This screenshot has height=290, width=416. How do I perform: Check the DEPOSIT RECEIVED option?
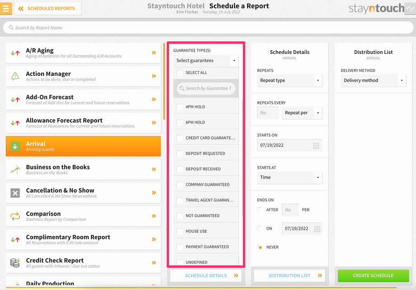[180, 169]
